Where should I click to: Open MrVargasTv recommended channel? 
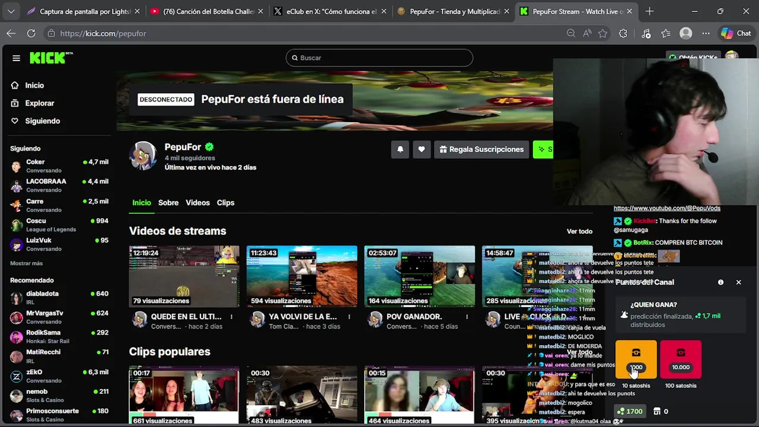(59, 317)
